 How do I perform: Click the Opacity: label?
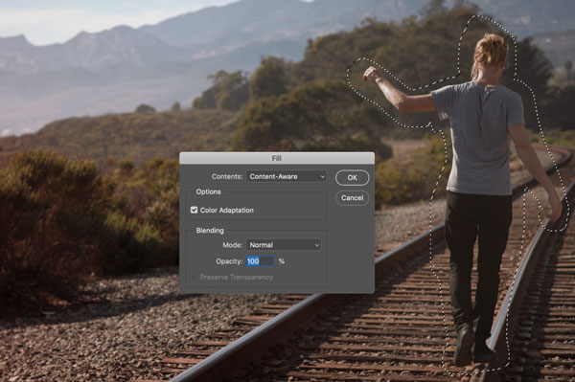[229, 261]
